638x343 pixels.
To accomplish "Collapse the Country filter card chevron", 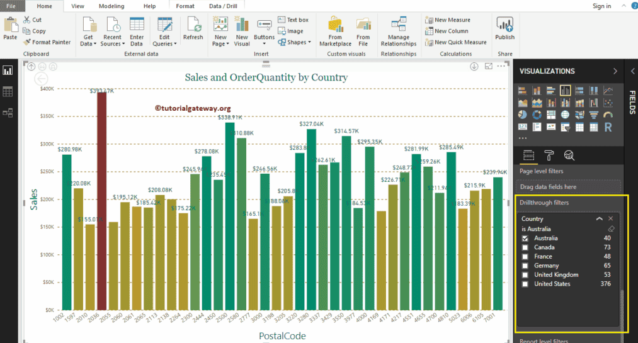I will 599,218.
